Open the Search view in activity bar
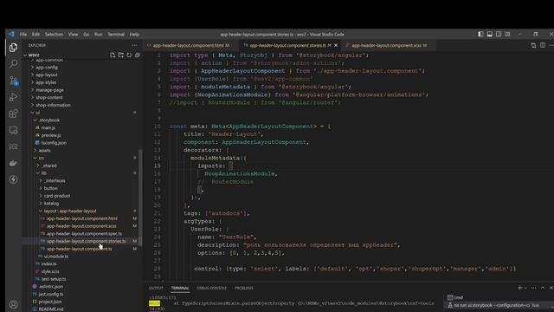Viewport: 554px width, 312px height. coord(14,63)
